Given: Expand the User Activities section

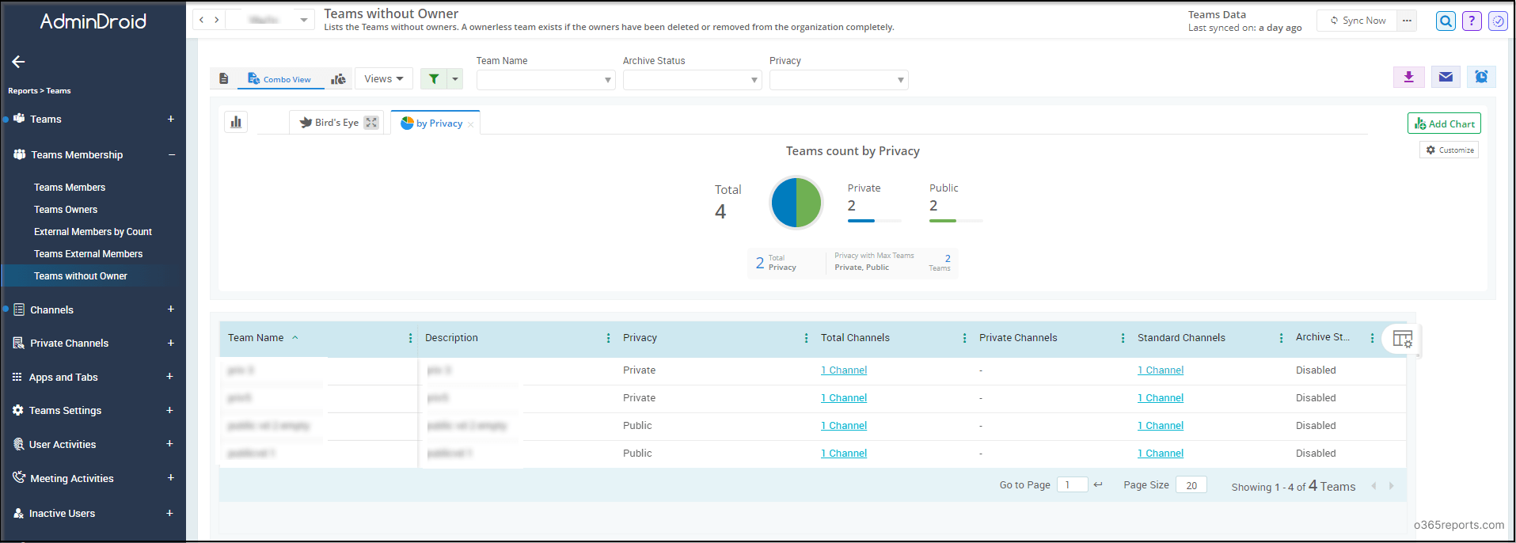Looking at the screenshot, I should click(x=169, y=444).
